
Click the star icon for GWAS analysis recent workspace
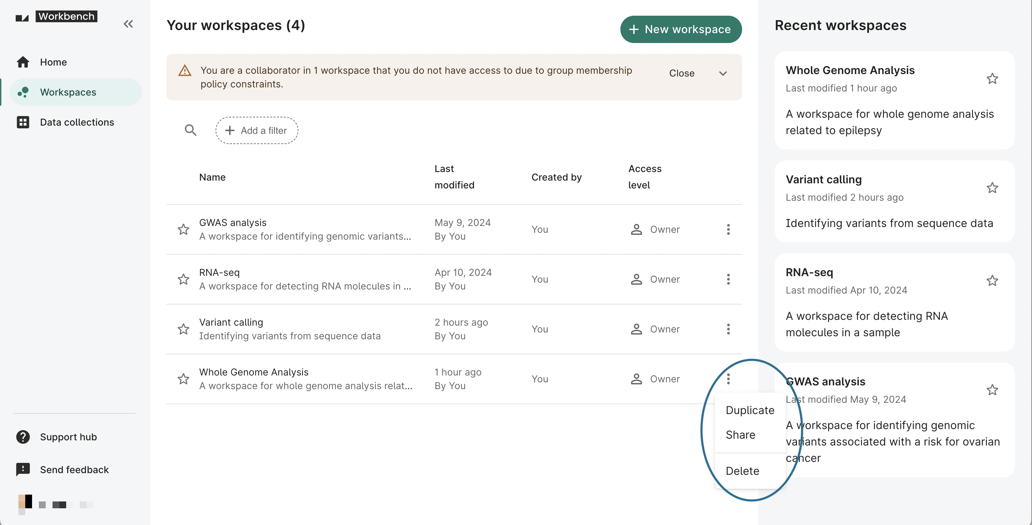pos(992,390)
